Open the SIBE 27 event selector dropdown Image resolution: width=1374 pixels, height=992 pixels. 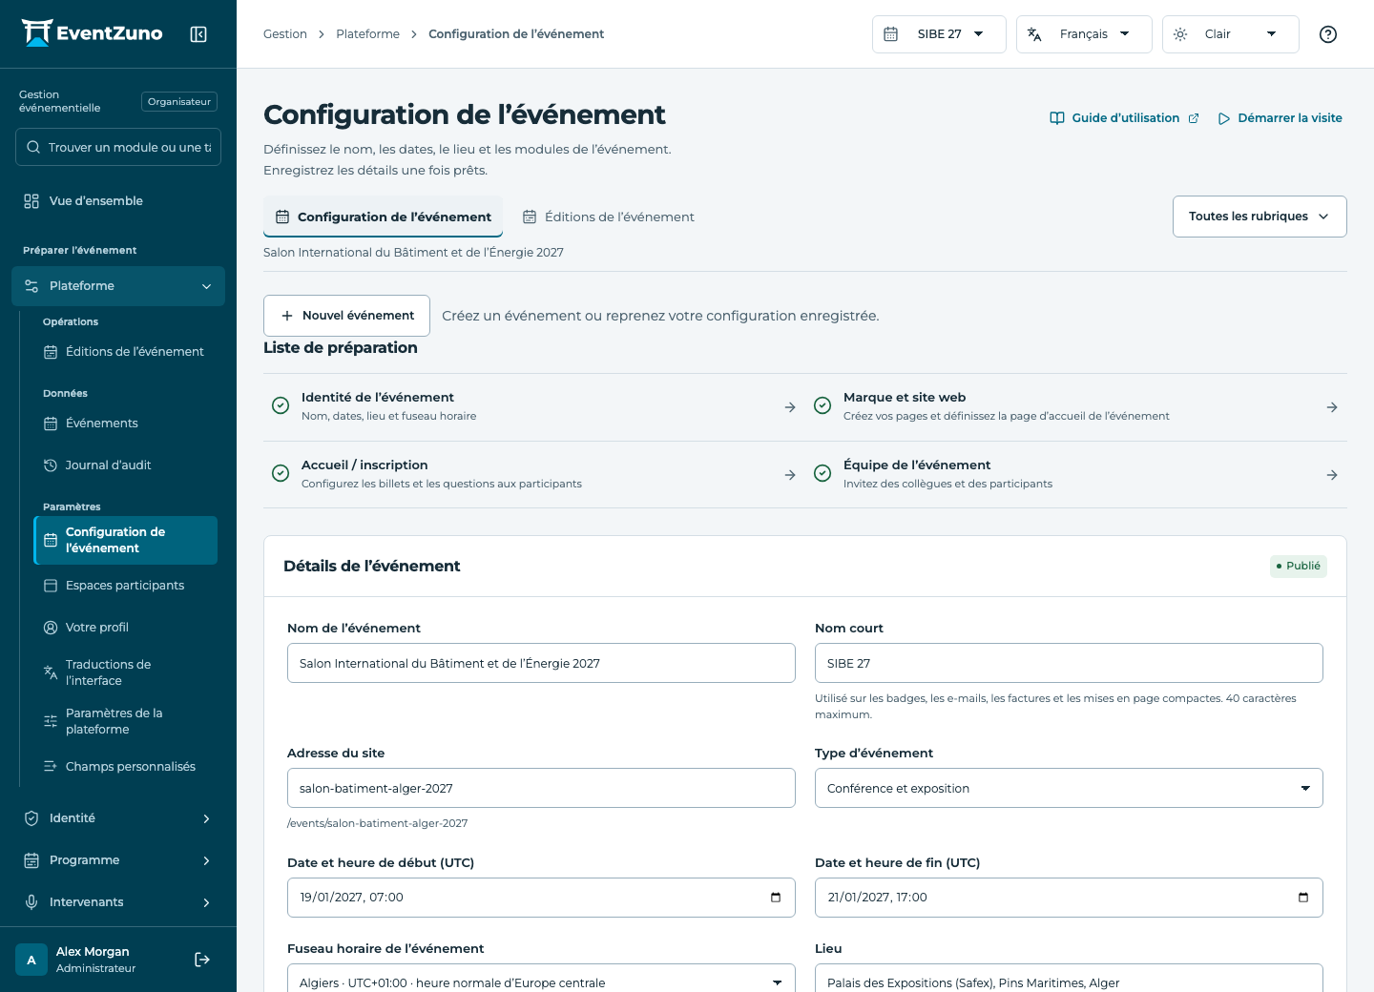pos(939,34)
